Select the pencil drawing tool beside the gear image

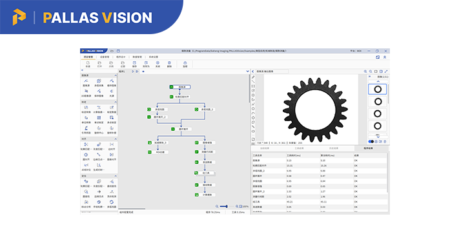(253, 77)
